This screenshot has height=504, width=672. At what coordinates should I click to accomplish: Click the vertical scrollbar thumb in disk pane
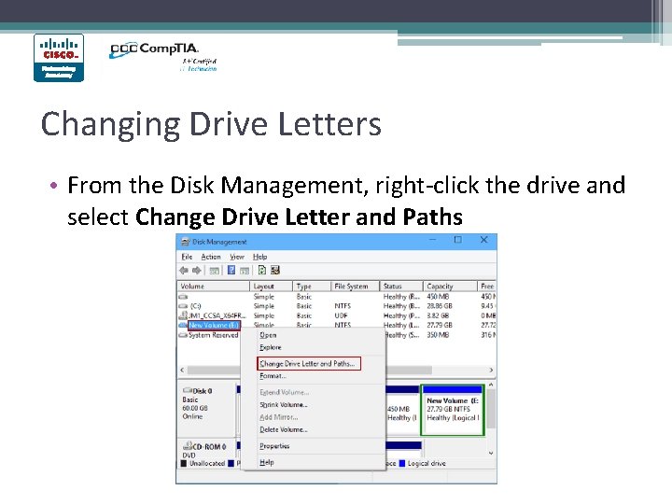coord(491,408)
